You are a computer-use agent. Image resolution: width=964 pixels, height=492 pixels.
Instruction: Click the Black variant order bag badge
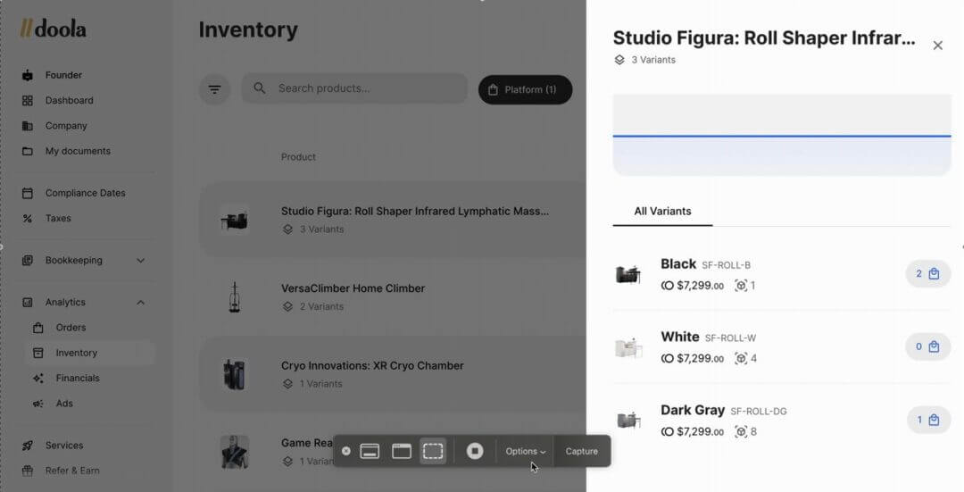pyautogui.click(x=927, y=274)
